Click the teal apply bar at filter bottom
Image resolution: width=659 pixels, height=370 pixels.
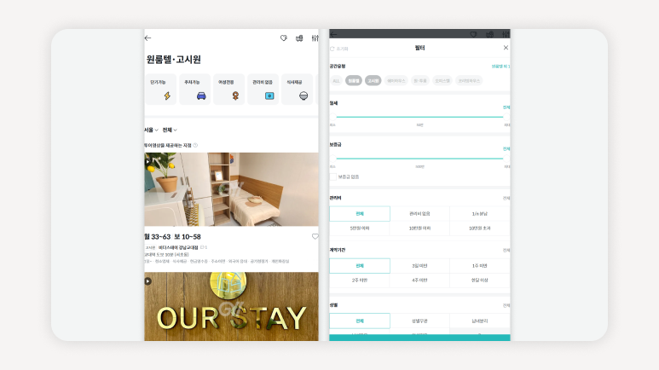click(x=419, y=338)
